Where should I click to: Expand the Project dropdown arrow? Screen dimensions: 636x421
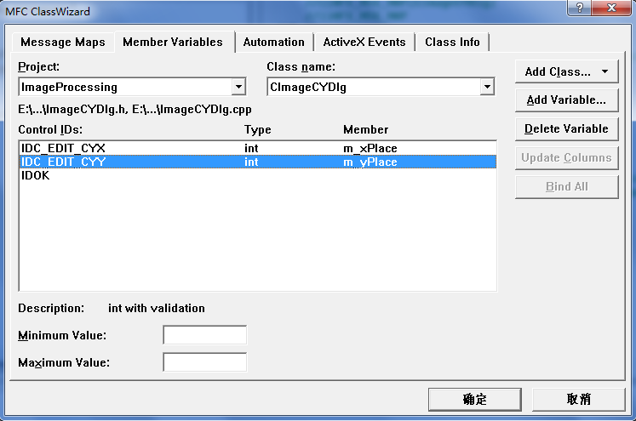coord(239,87)
